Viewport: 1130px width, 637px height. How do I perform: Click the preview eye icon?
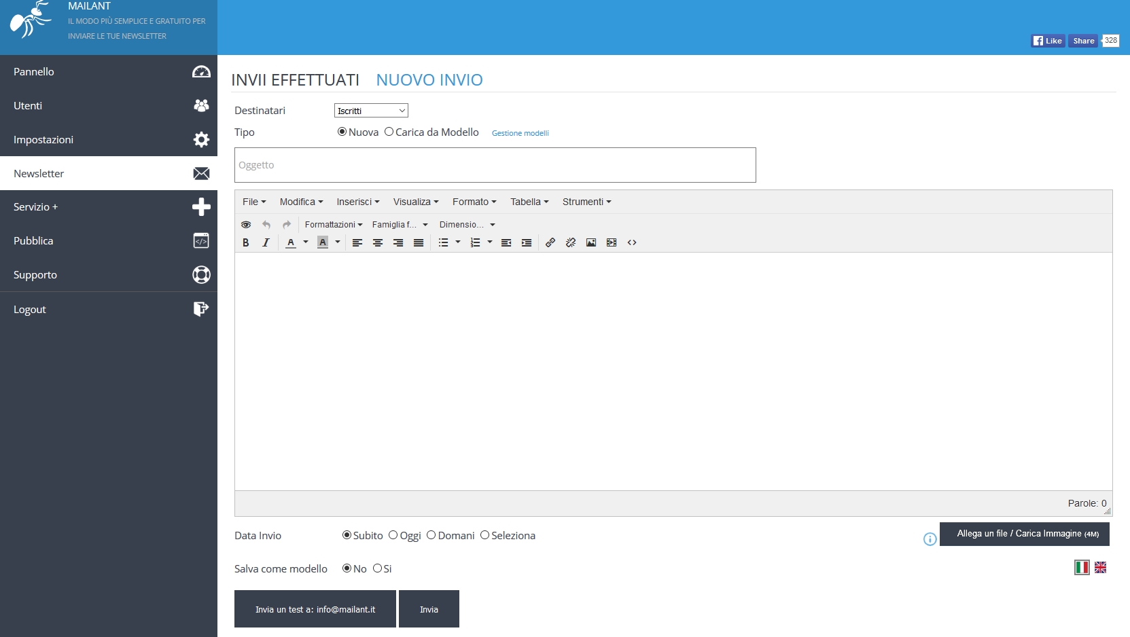click(246, 225)
